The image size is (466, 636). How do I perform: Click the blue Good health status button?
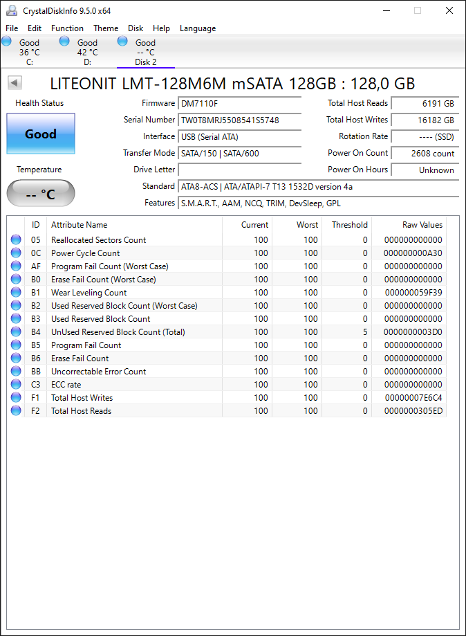[41, 134]
